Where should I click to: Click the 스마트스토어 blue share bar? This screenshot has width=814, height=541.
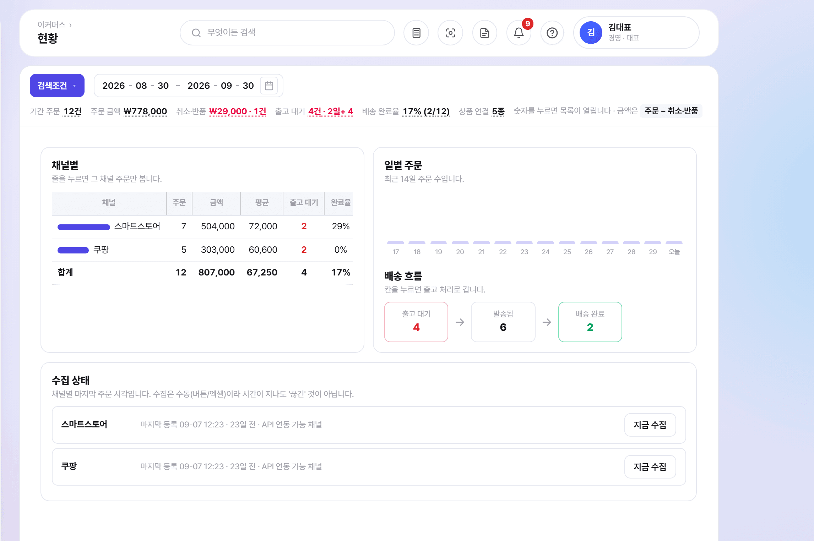pos(84,227)
